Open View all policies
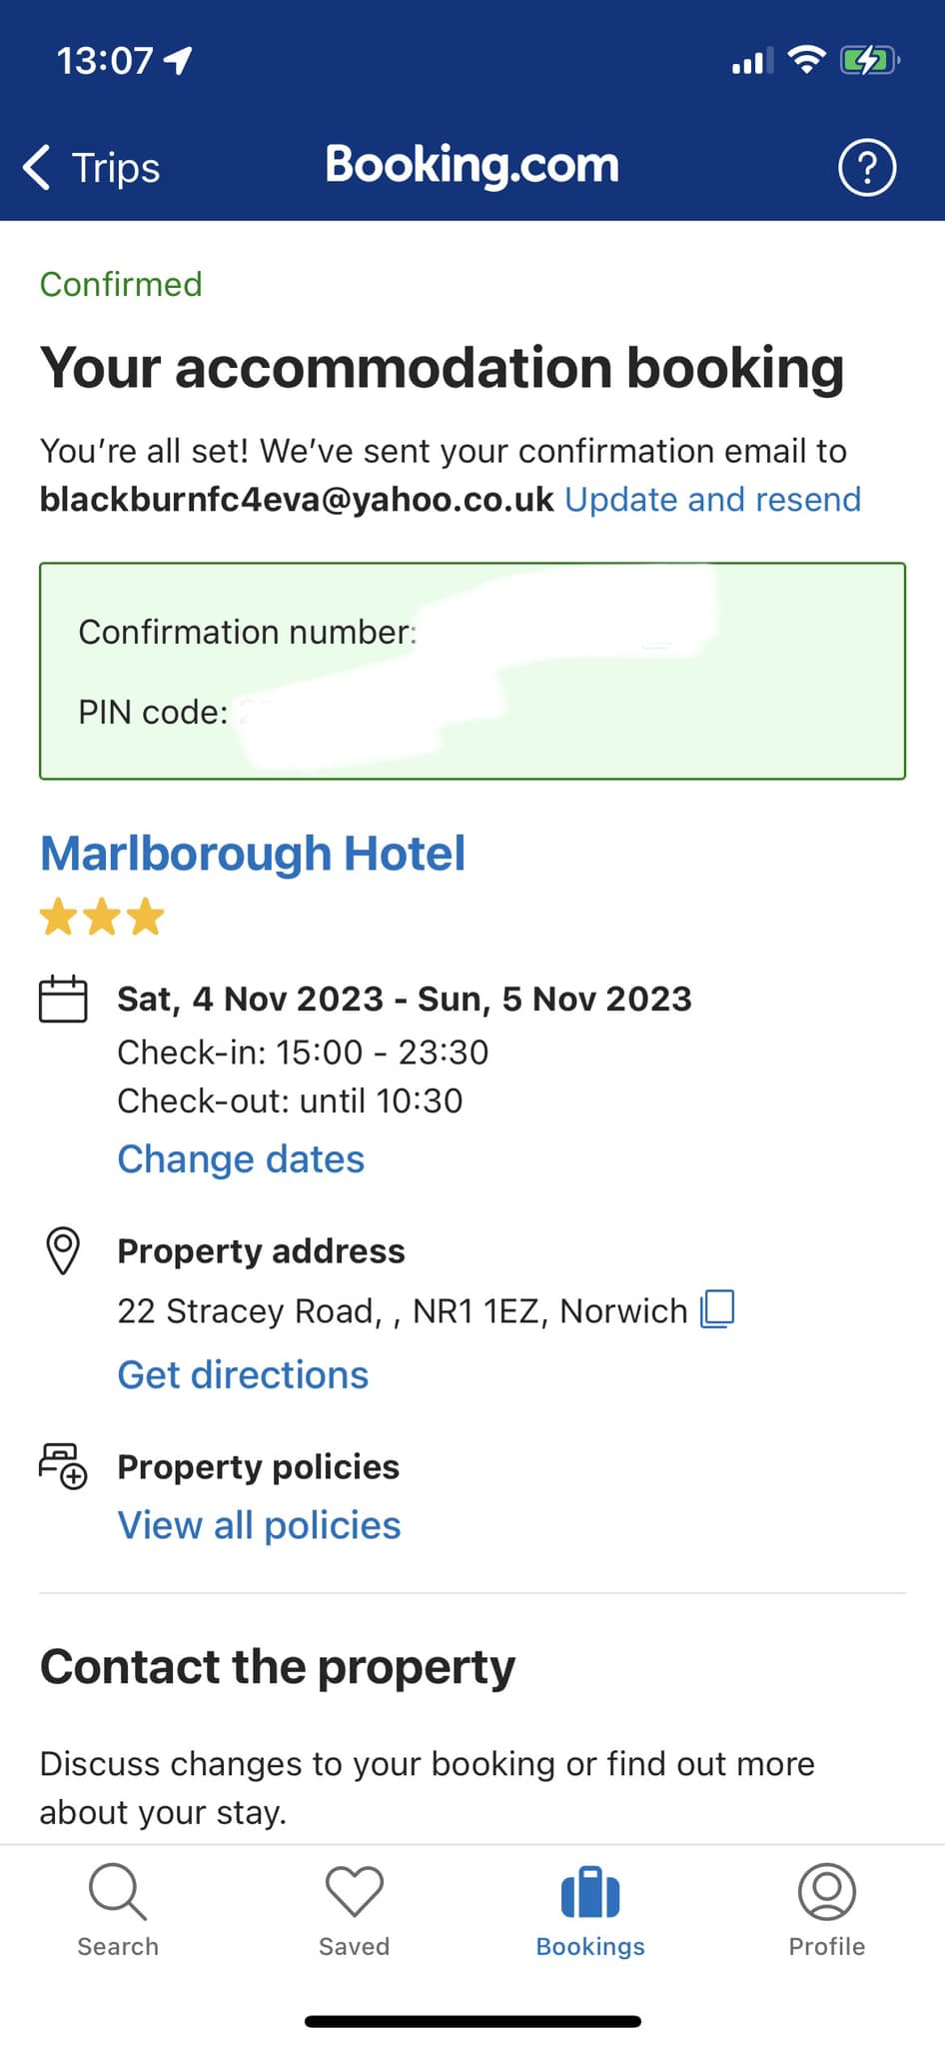 [x=259, y=1525]
